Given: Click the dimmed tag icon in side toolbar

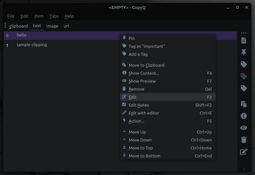Looking at the screenshot, I should point(244,76).
